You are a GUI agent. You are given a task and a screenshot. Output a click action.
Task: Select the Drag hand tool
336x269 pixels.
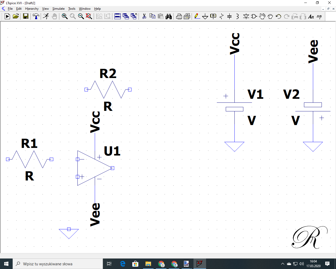tap(270, 16)
